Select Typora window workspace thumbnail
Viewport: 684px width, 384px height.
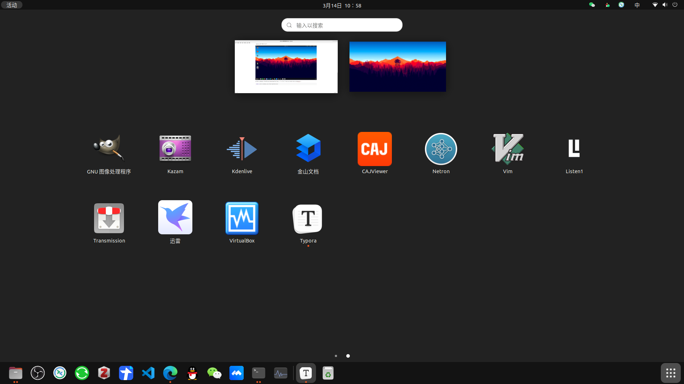(x=286, y=67)
